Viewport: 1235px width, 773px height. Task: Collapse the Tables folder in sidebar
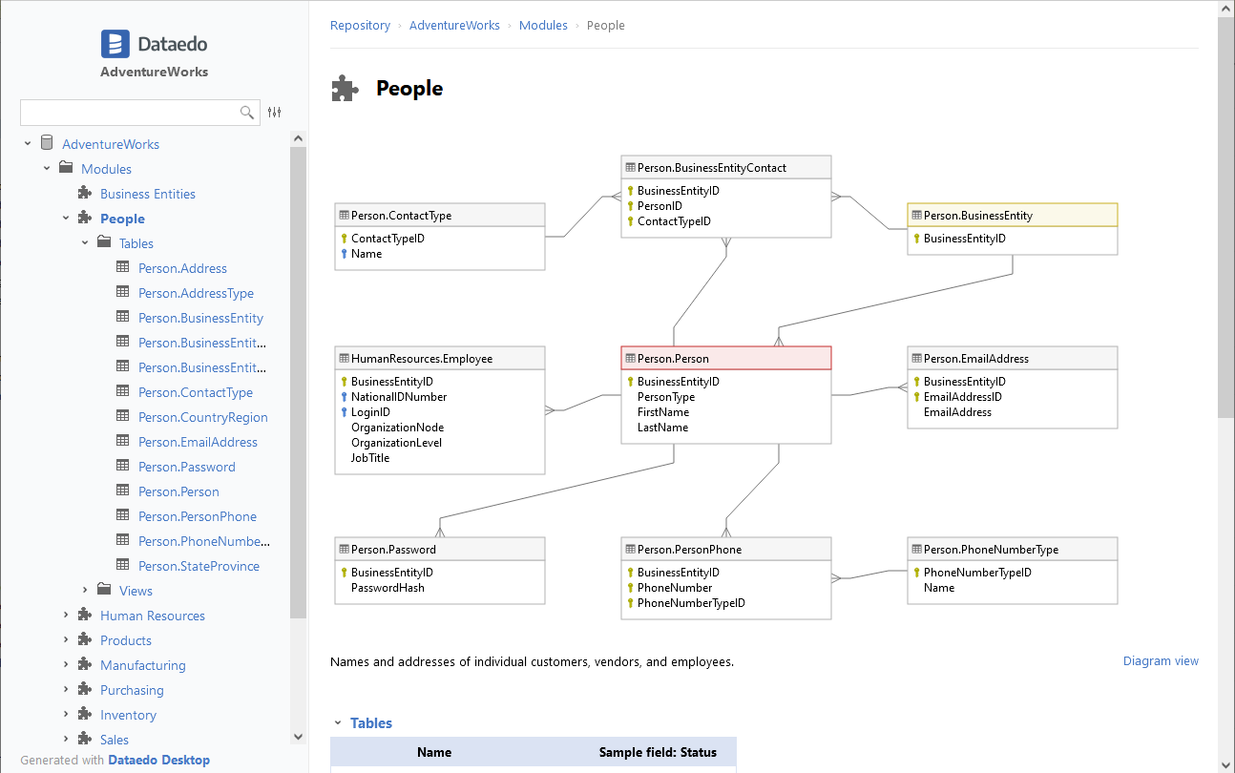tap(85, 243)
